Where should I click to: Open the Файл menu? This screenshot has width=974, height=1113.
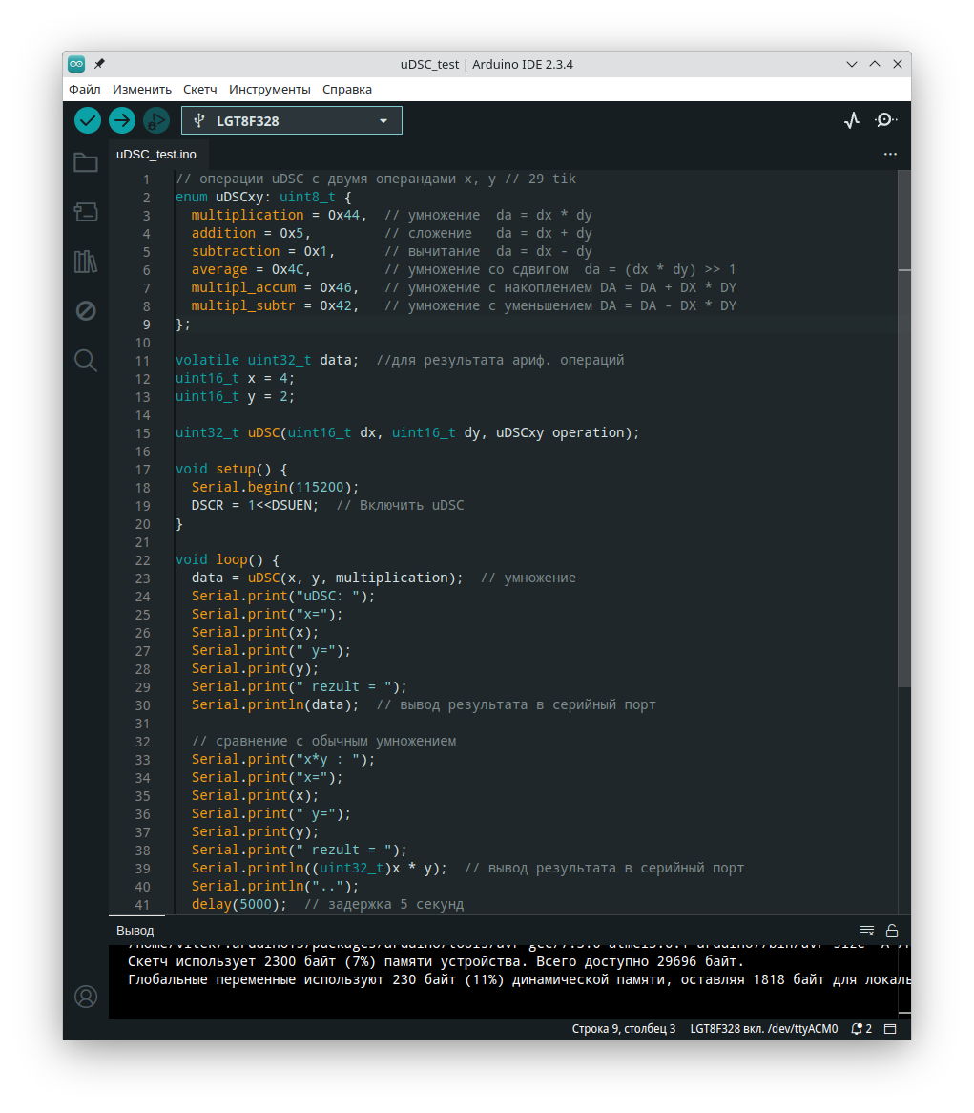84,90
